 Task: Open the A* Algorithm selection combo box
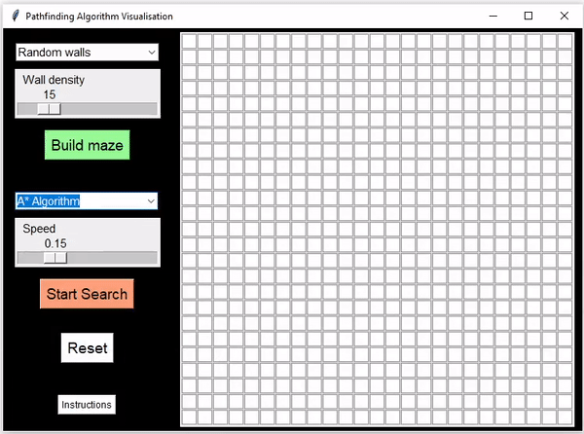pyautogui.click(x=87, y=201)
